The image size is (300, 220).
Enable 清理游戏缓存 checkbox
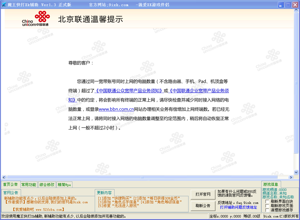coord(267,210)
